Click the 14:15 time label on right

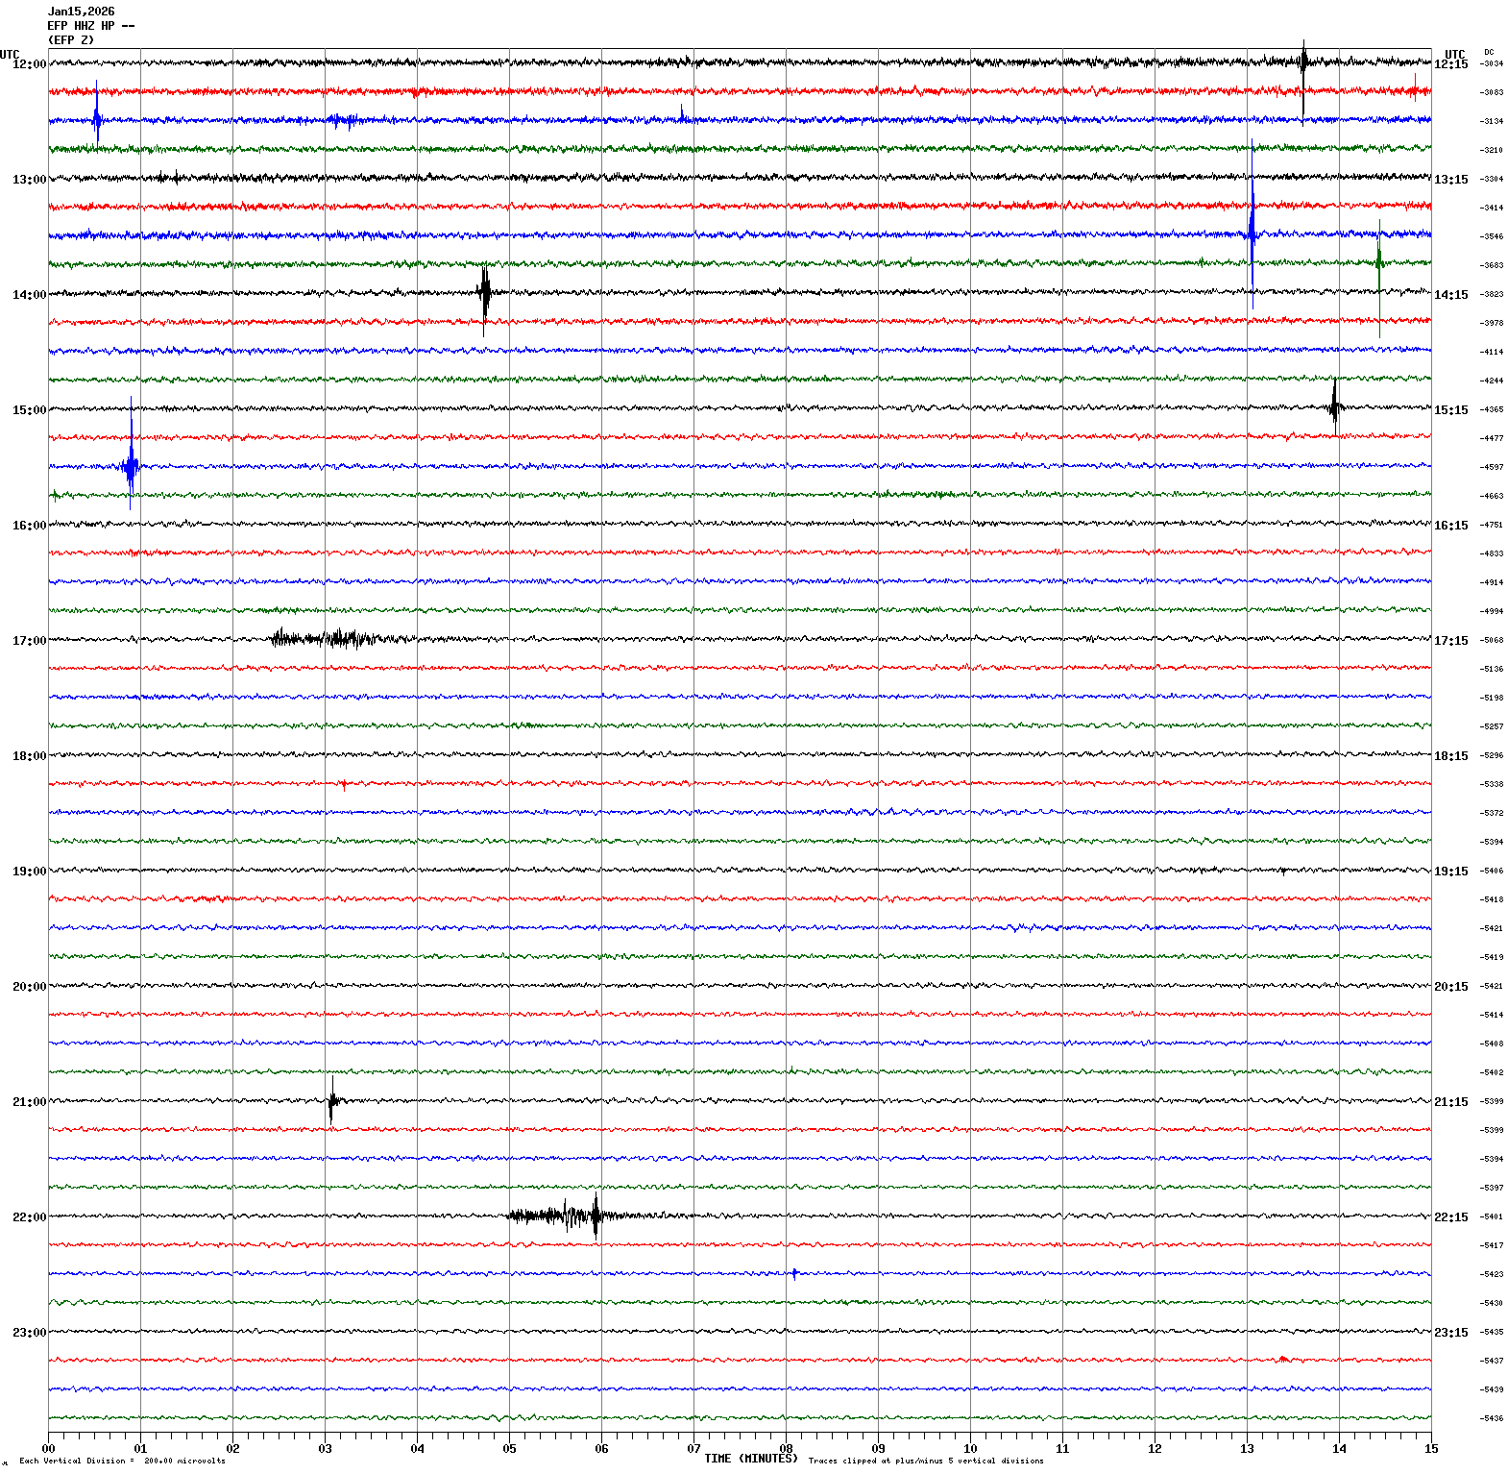tap(1450, 295)
